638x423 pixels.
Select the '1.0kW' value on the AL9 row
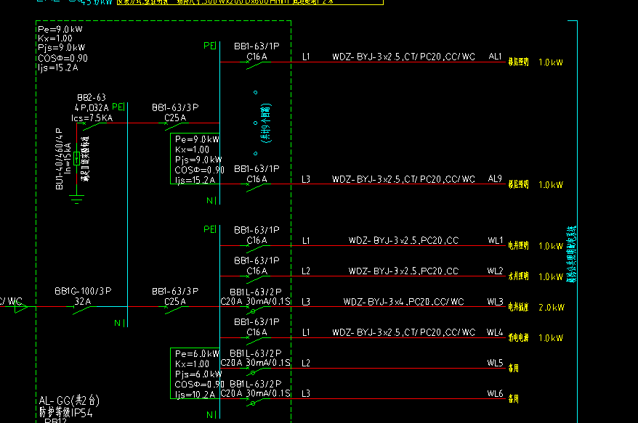tap(551, 184)
